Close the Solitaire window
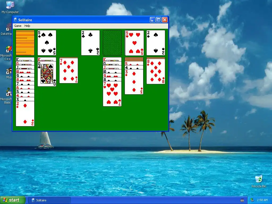Screen dimensions: 272x204 pos(165,20)
